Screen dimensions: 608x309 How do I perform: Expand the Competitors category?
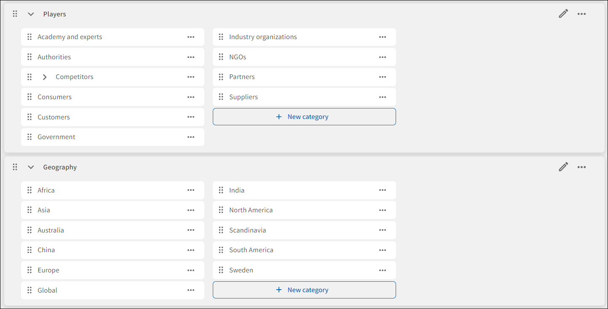(x=45, y=77)
